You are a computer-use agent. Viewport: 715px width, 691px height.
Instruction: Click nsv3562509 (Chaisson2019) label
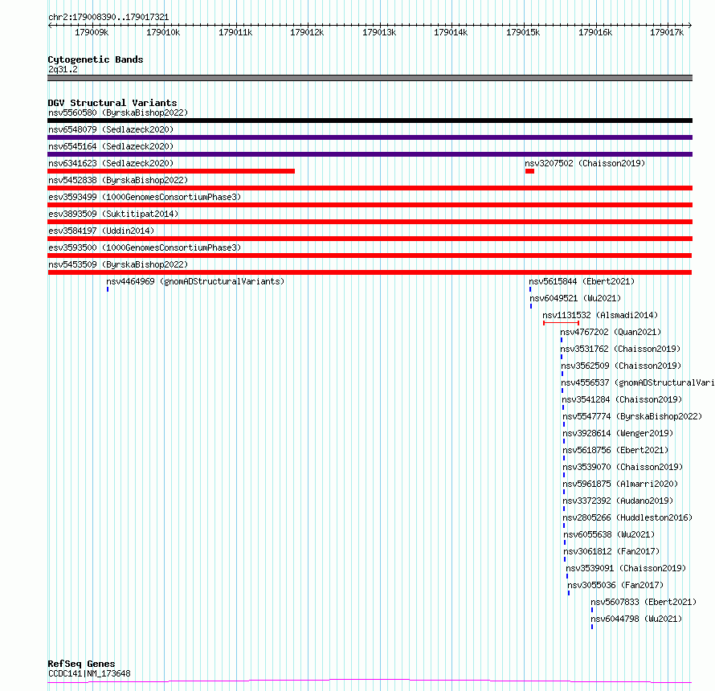[x=621, y=366]
